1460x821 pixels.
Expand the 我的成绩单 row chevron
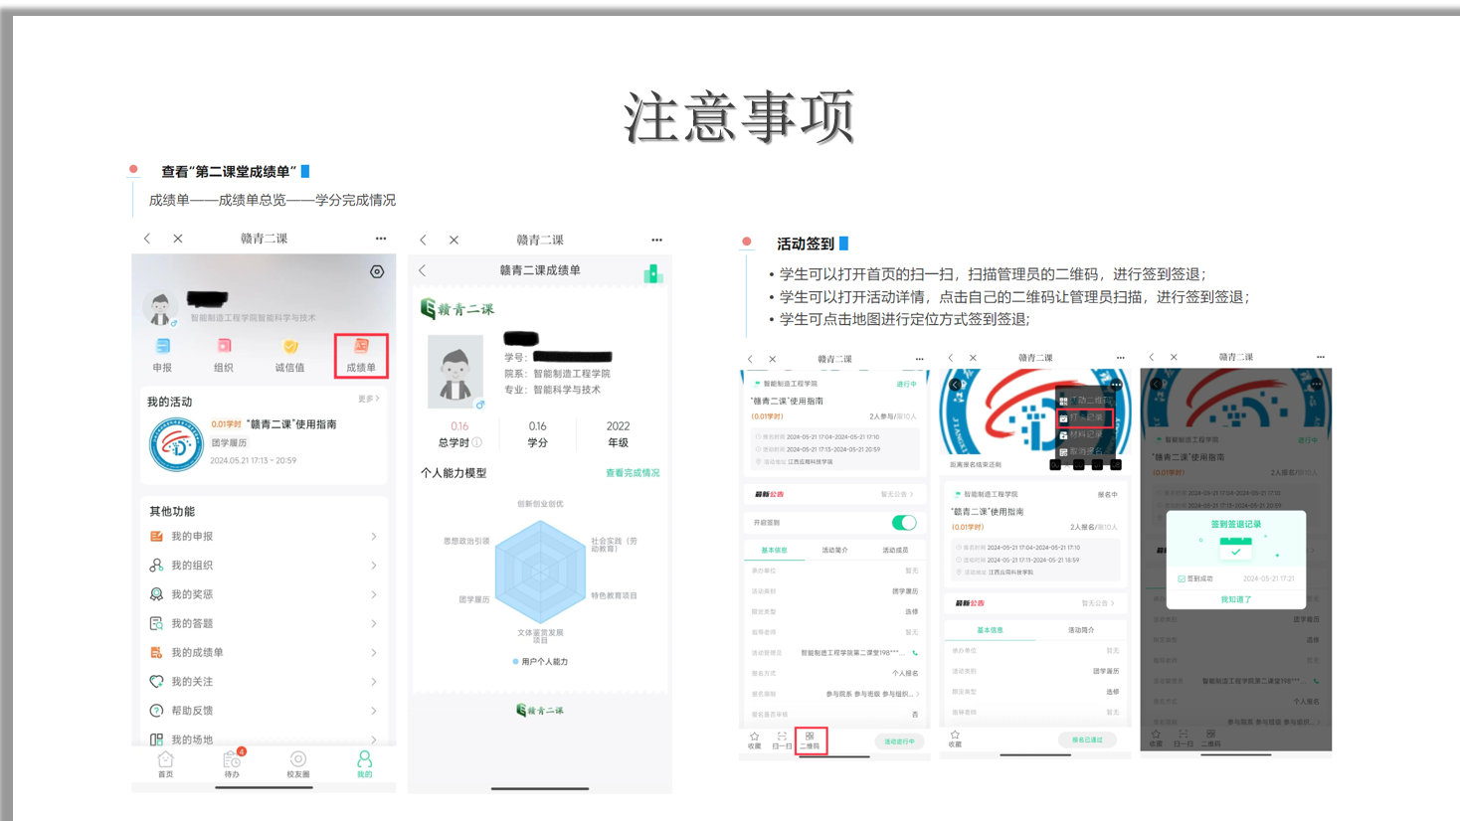click(374, 652)
